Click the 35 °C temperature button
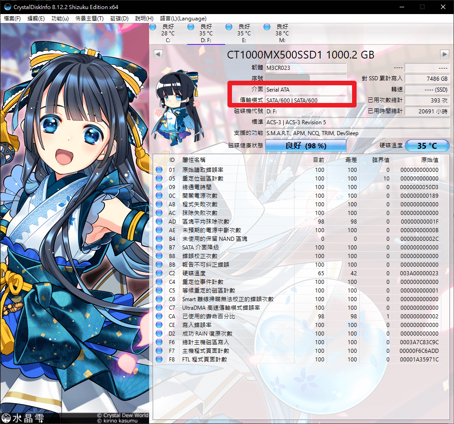The height and width of the screenshot is (424, 454). tap(427, 146)
